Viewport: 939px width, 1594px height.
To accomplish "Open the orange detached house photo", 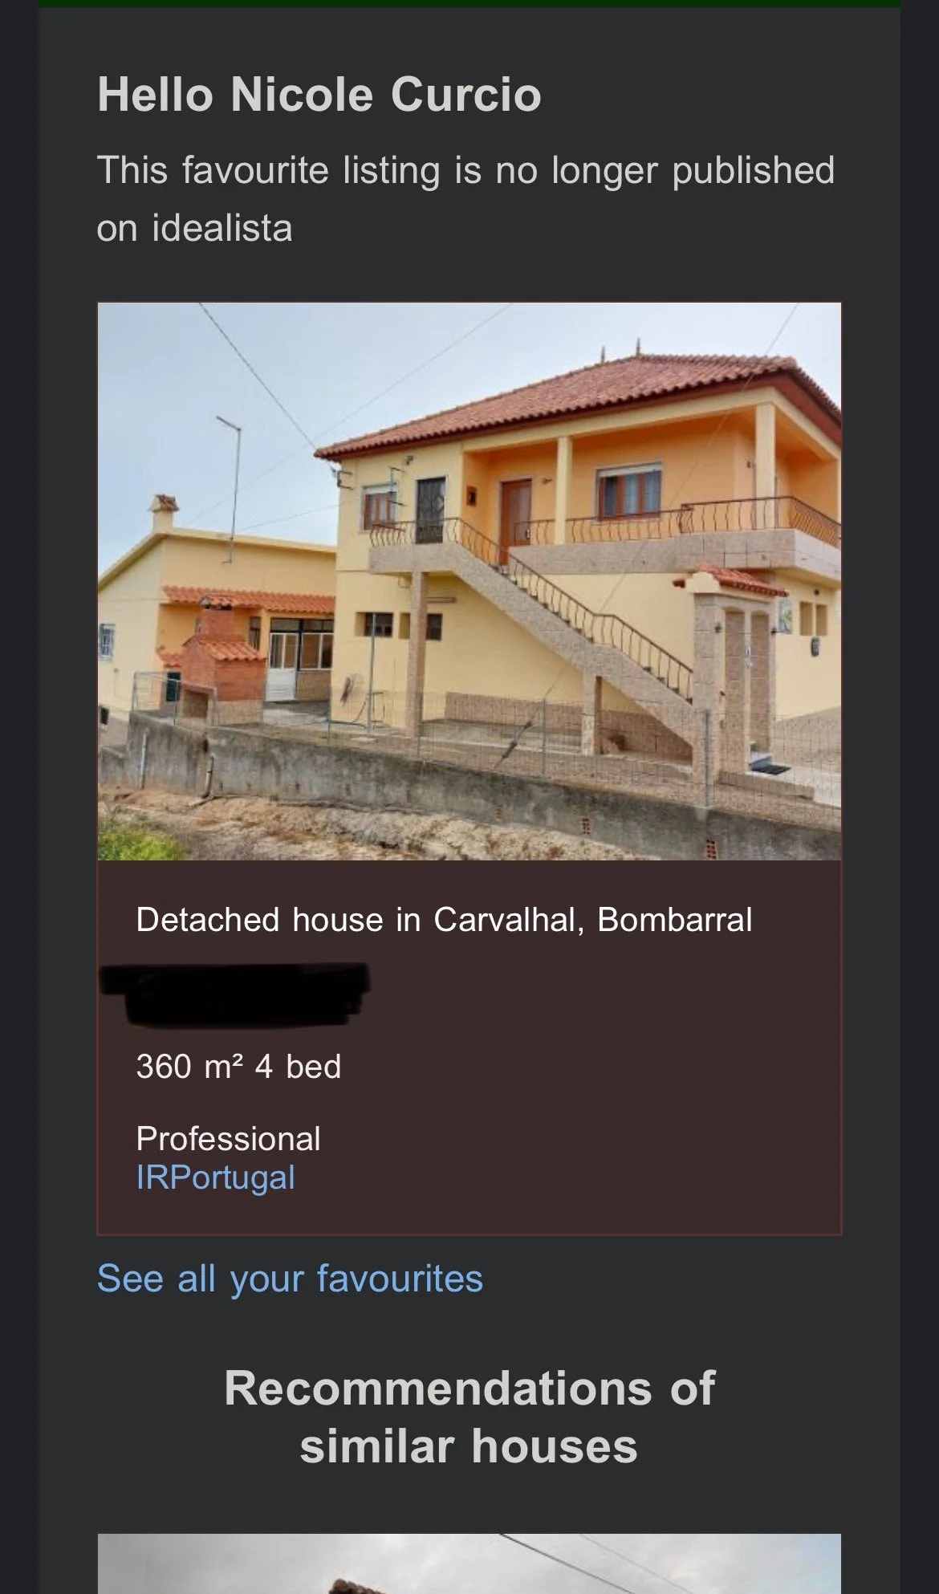I will click(x=469, y=581).
